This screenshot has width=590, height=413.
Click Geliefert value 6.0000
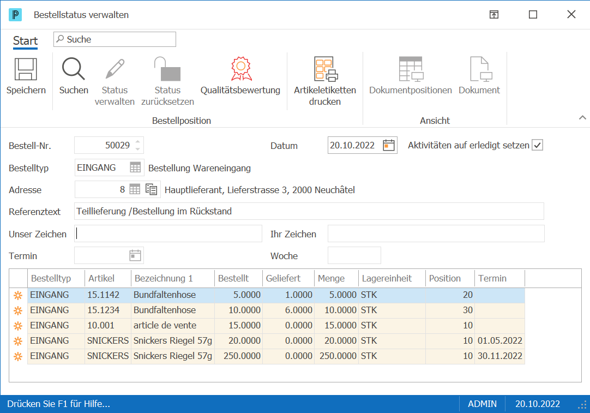point(288,310)
